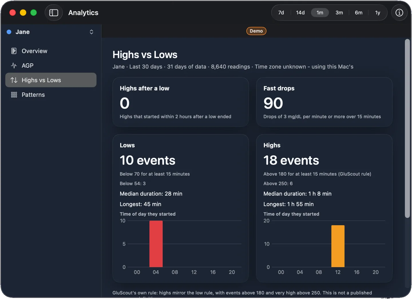Viewport: 412px width, 299px height.
Task: Click 'Median duration: 1 h 8 min'
Action: (x=297, y=194)
